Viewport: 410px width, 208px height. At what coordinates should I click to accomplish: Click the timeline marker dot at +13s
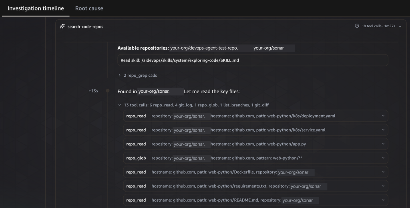point(107,91)
